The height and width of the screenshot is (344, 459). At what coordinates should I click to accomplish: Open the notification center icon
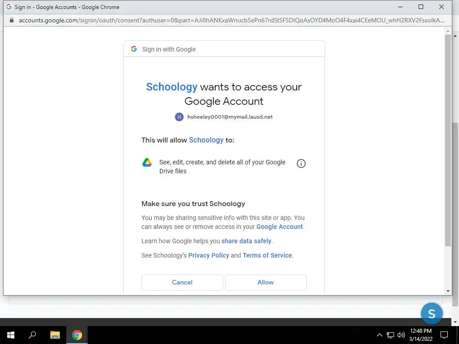click(444, 335)
